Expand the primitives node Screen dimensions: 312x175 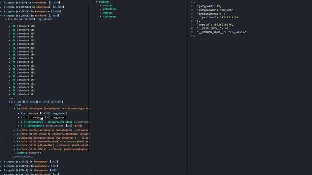[100, 9]
